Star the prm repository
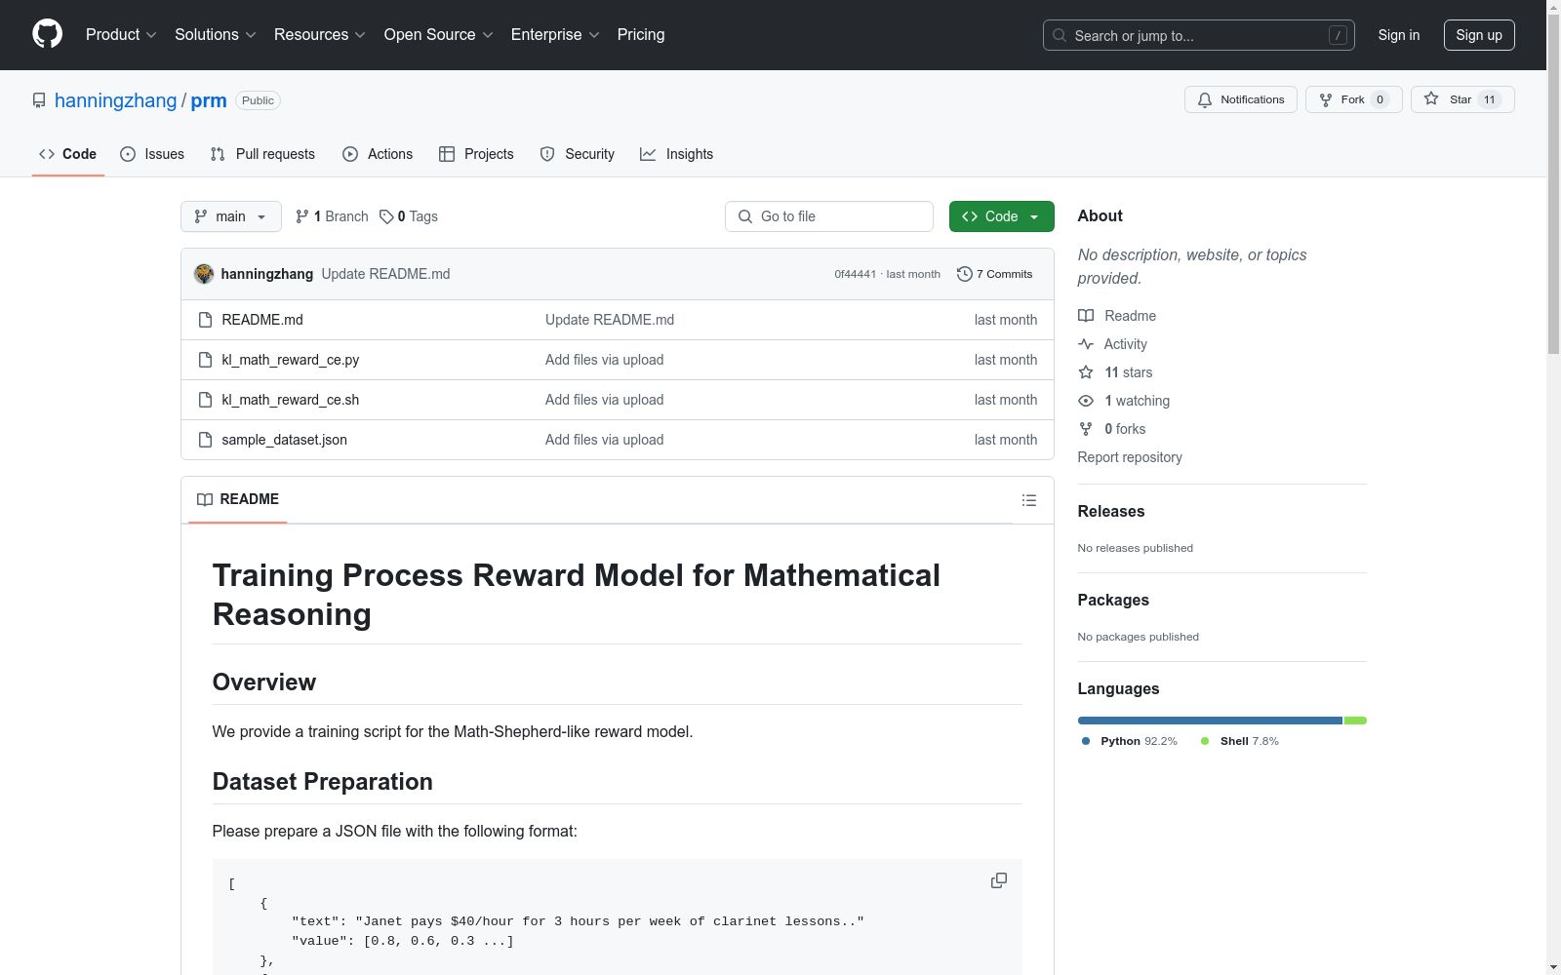This screenshot has width=1561, height=975. 1462,99
